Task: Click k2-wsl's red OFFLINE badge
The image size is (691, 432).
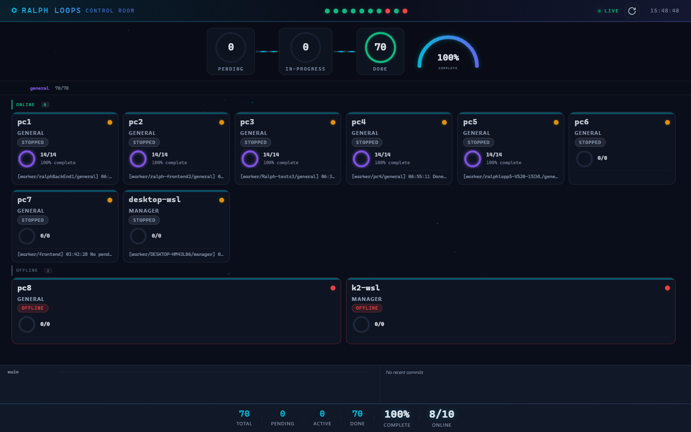Action: point(367,308)
